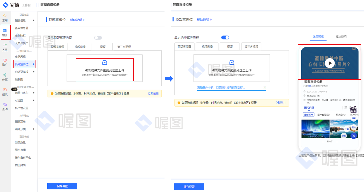Tap the 下载 bubble in preview
The image size is (364, 192).
pos(347,129)
